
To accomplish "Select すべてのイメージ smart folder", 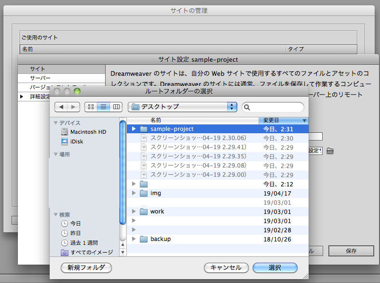I will (87, 253).
